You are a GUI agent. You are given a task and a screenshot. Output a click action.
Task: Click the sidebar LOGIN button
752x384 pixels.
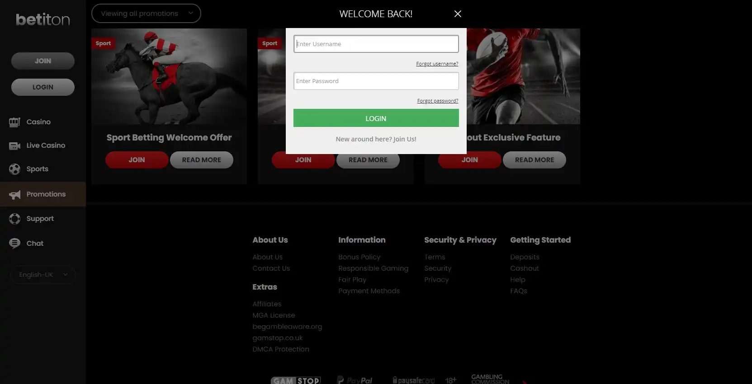43,87
